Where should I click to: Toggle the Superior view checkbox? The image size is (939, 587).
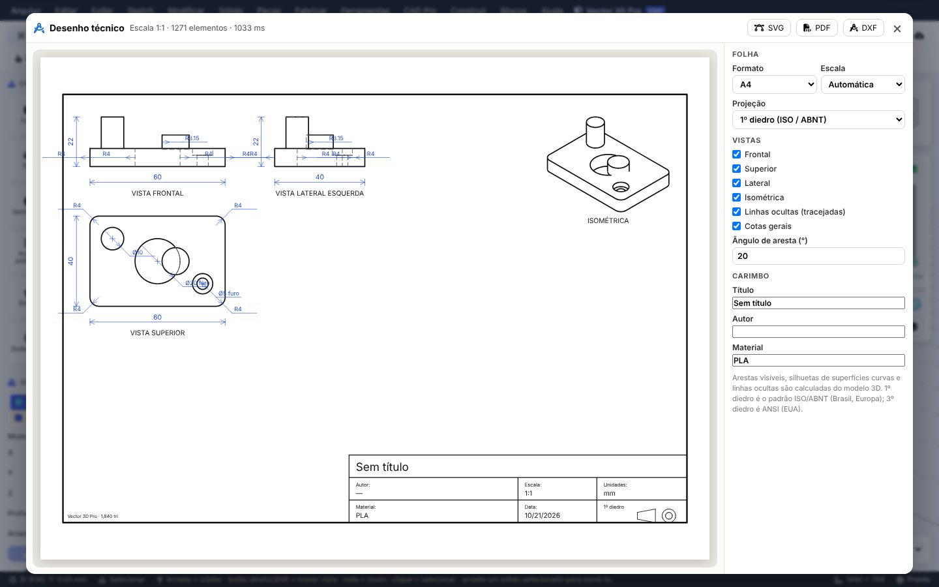[736, 169]
